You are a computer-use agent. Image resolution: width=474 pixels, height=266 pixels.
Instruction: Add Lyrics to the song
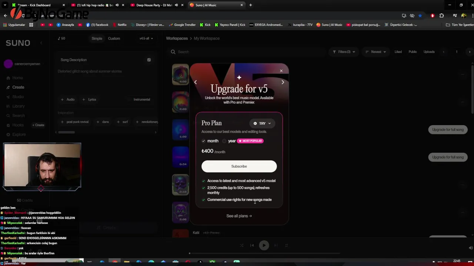pyautogui.click(x=89, y=99)
